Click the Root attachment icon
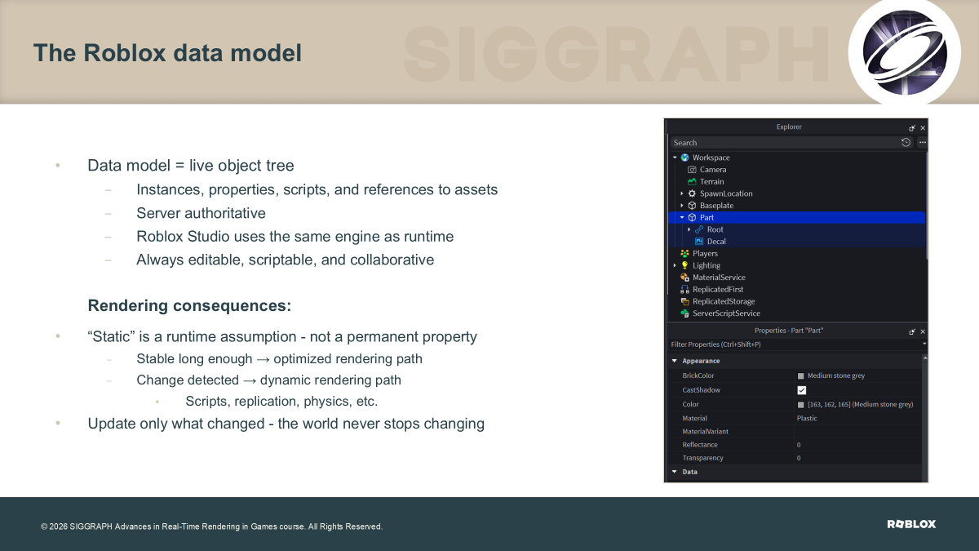979x551 pixels. point(699,229)
